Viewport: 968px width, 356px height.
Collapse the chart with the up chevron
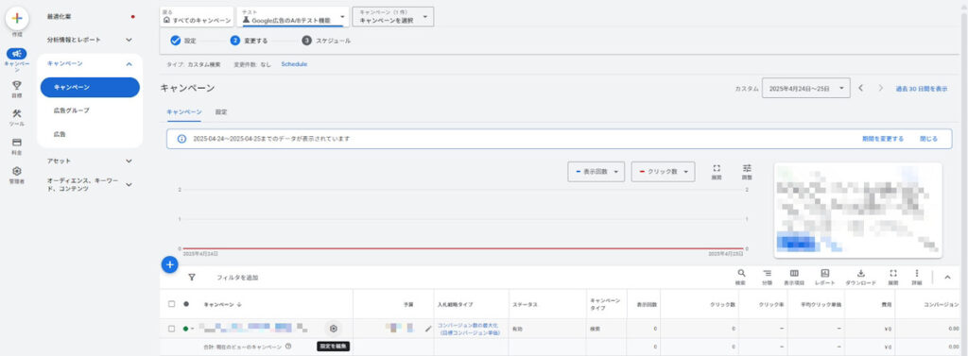click(947, 278)
